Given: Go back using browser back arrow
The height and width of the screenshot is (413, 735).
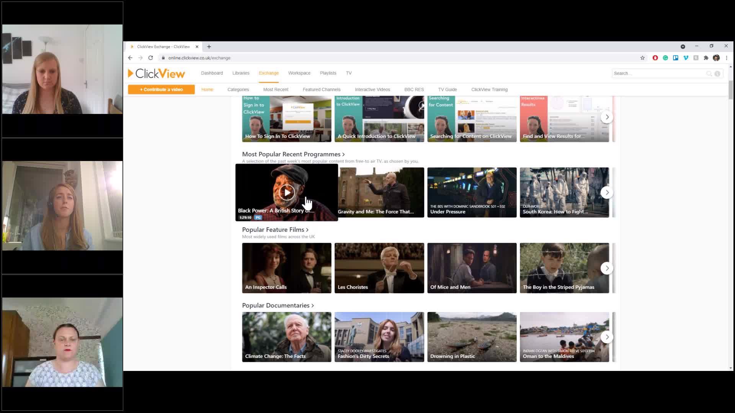Looking at the screenshot, I should click(x=130, y=58).
